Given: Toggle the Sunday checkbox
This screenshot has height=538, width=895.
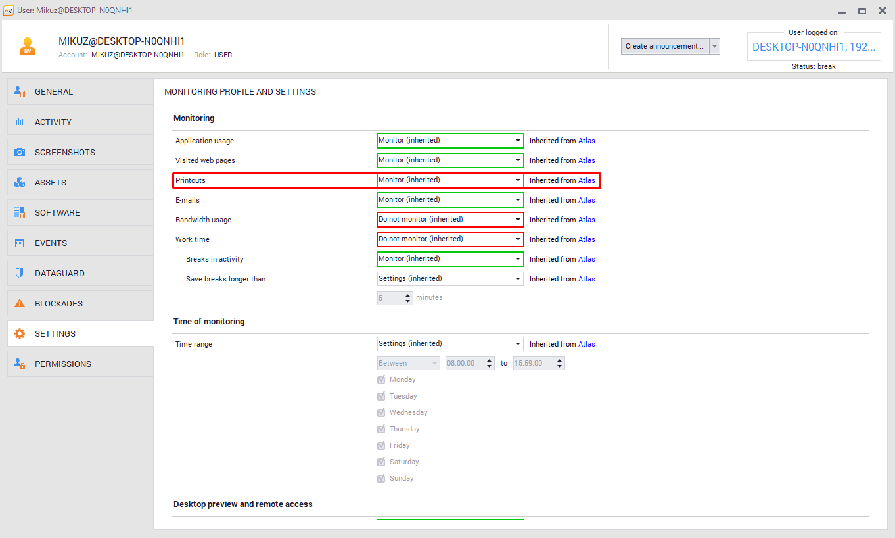Looking at the screenshot, I should click(x=381, y=478).
